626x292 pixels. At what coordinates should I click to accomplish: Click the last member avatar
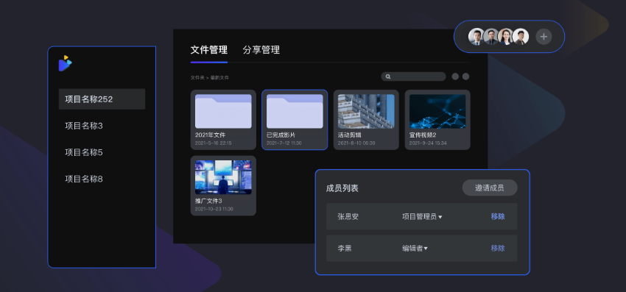520,37
